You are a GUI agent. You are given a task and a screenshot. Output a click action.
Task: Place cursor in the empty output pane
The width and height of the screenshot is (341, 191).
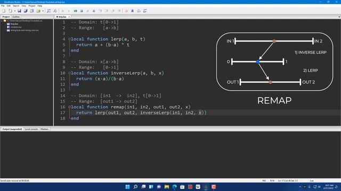[x=170, y=155]
